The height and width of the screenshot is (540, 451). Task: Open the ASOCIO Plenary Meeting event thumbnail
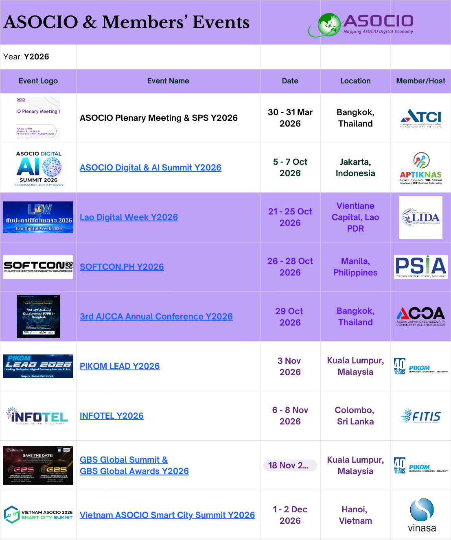38,118
